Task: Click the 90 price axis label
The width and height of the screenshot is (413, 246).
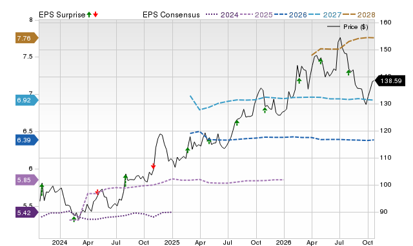Action: 384,212
